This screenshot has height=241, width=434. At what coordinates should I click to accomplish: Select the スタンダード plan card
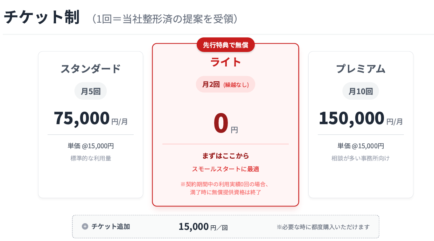(x=91, y=125)
